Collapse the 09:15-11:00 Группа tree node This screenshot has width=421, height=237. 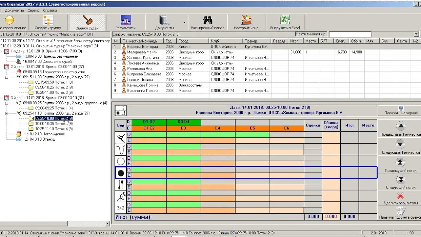(7, 77)
